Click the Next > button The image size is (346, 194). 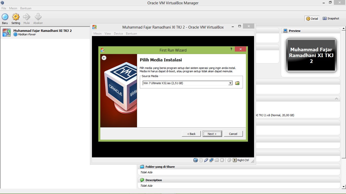[x=212, y=134]
